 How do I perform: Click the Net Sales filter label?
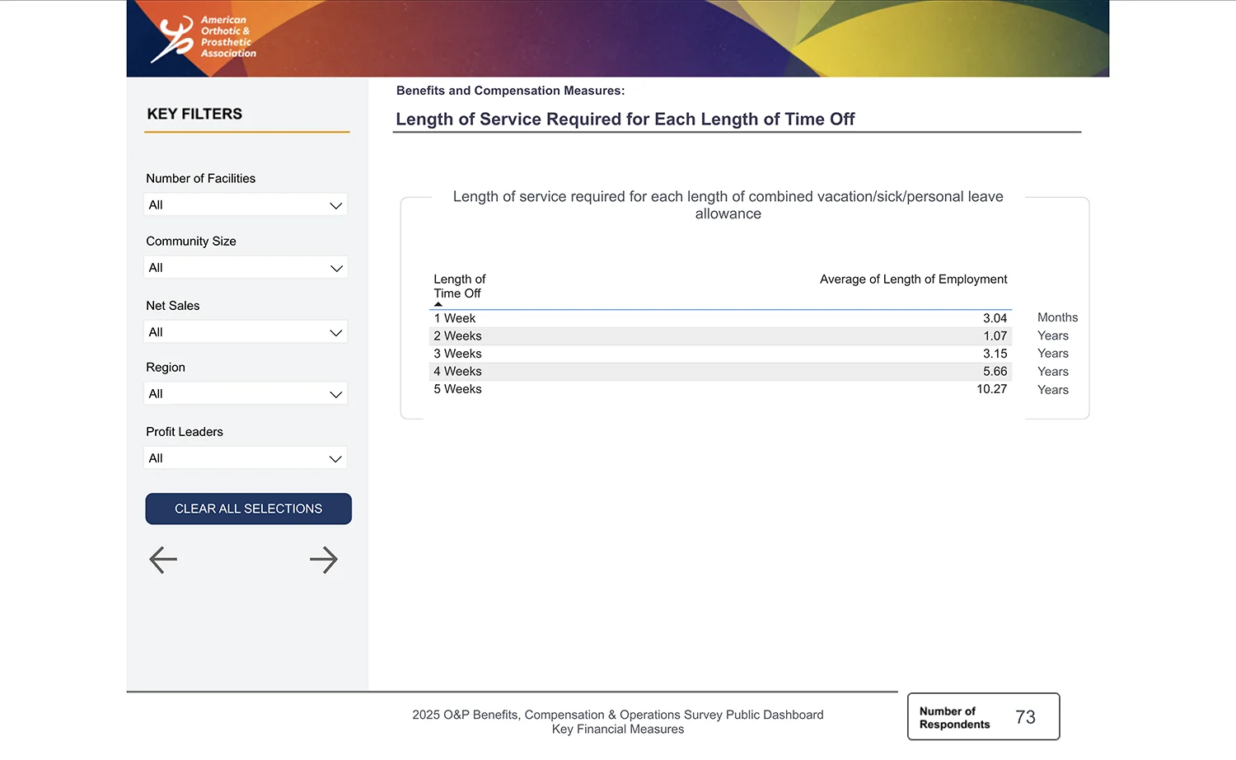[172, 306]
